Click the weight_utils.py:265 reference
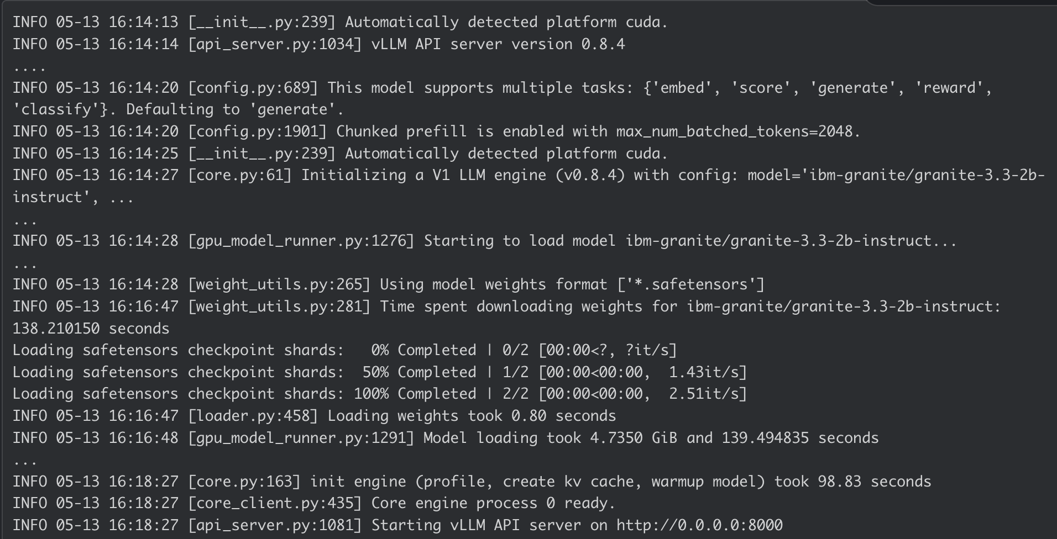The width and height of the screenshot is (1057, 539). click(x=279, y=284)
